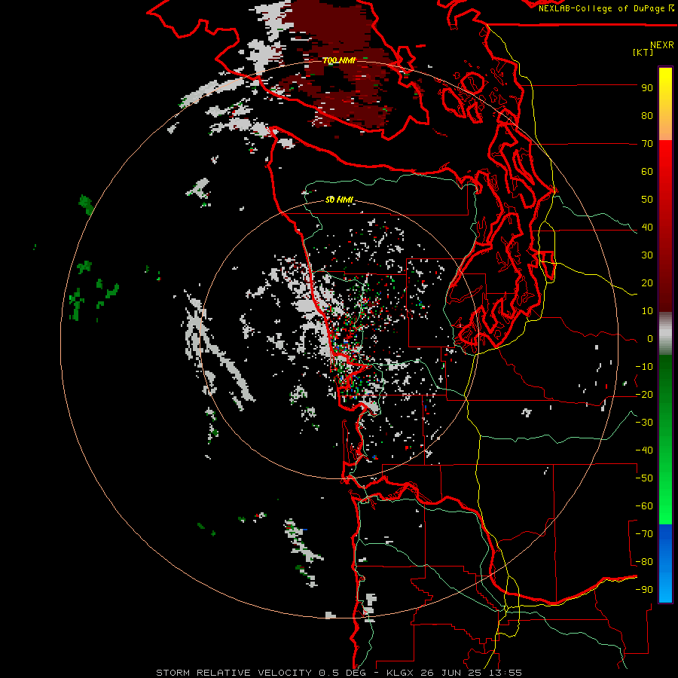Click the KLGX station identifier
Image resolution: width=678 pixels, height=678 pixels.
click(x=401, y=673)
